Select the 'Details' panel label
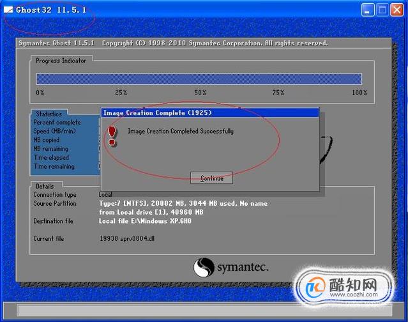Viewport: 408px width, 322px height. coord(45,187)
